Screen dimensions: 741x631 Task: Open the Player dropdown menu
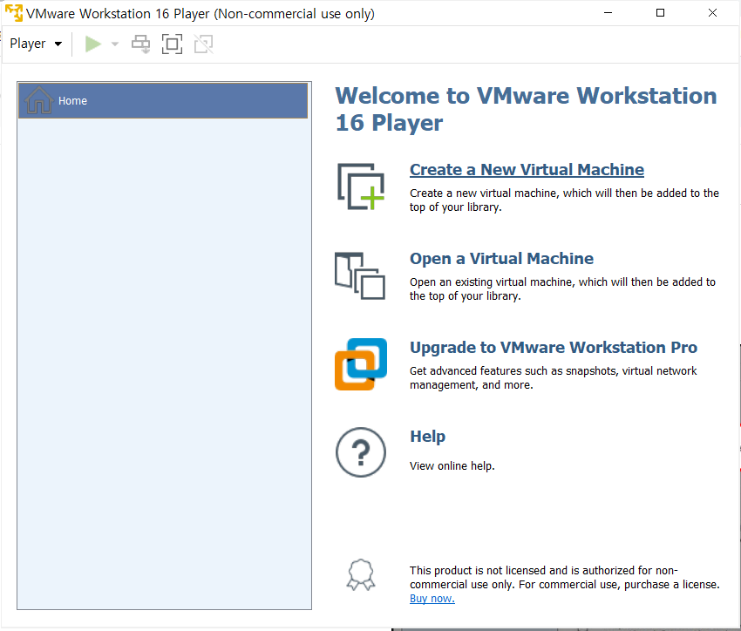tap(36, 44)
